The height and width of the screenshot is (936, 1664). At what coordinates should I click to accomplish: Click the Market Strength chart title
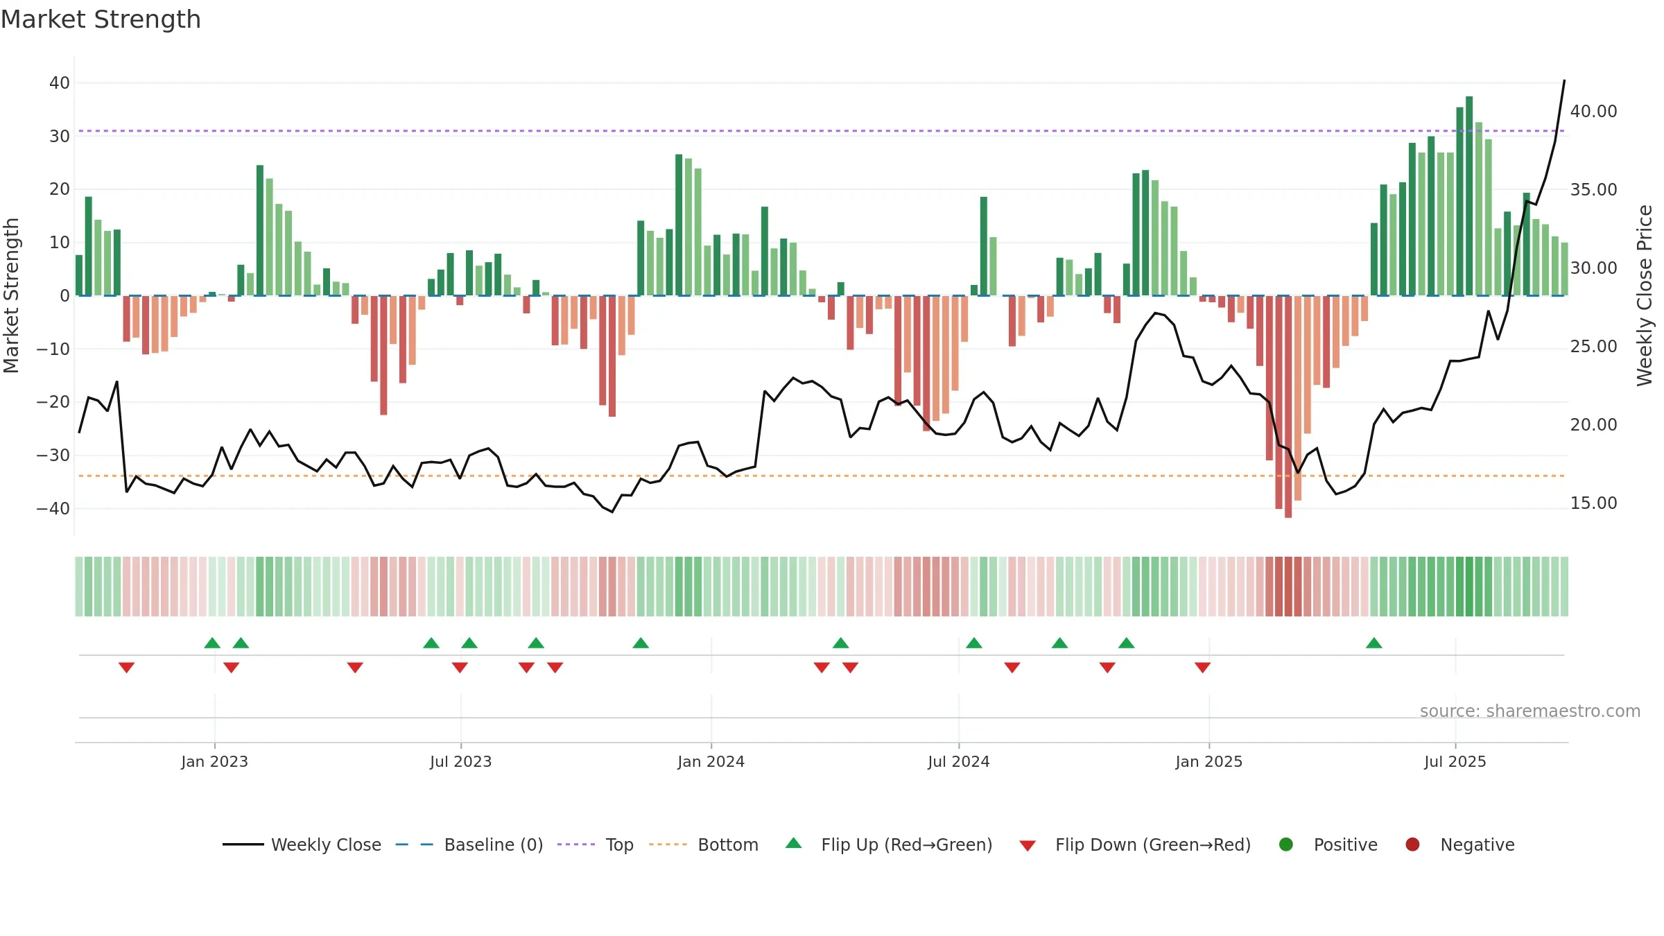[x=101, y=19]
